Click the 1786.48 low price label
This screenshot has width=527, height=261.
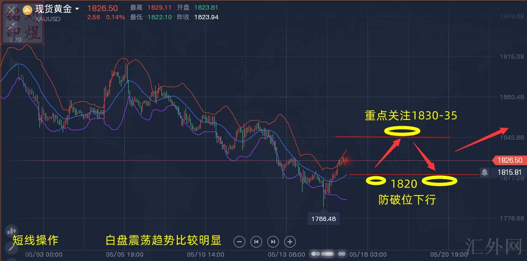pos(323,219)
